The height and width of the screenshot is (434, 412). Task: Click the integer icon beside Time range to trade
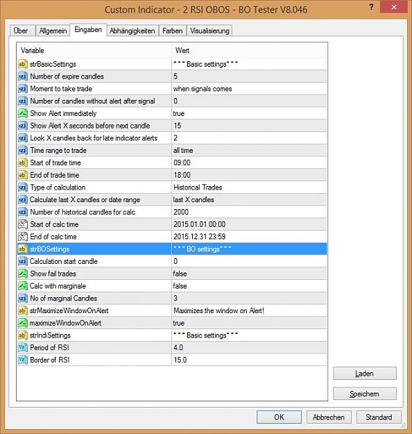pos(23,150)
